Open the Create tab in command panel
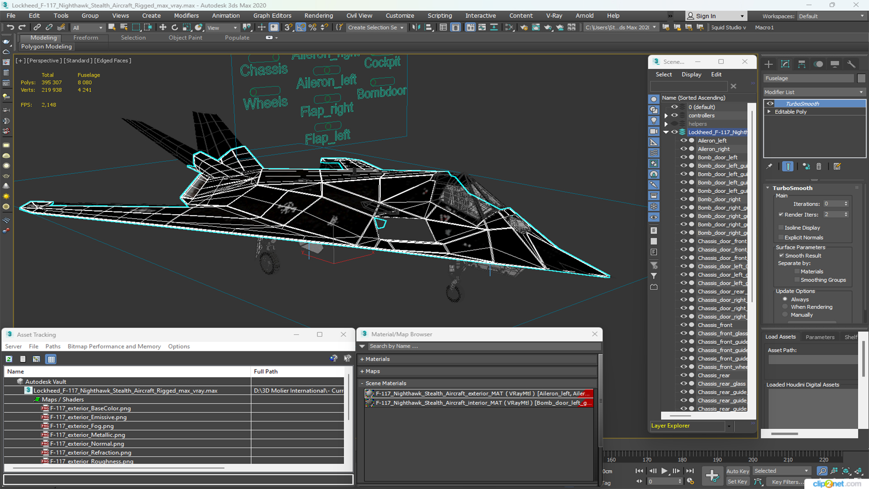The width and height of the screenshot is (869, 489). pyautogui.click(x=769, y=64)
